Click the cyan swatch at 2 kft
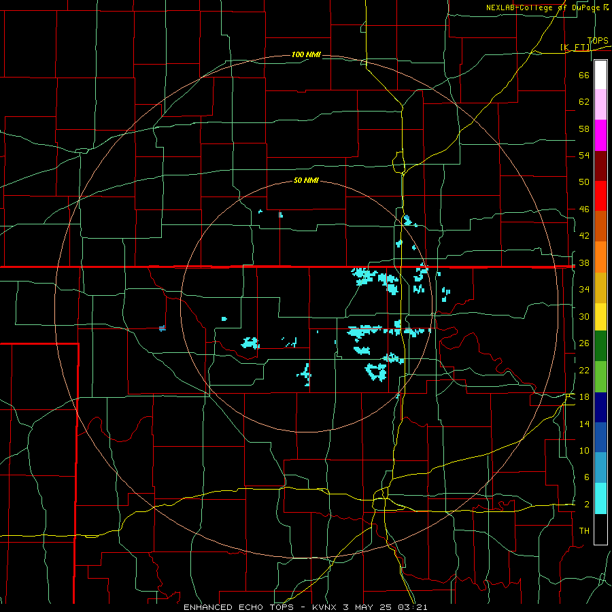This screenshot has height=612, width=612. (600, 498)
